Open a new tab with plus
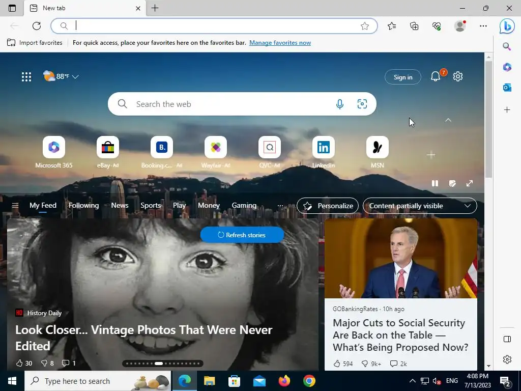Viewport: 521px width, 391px height. (155, 8)
